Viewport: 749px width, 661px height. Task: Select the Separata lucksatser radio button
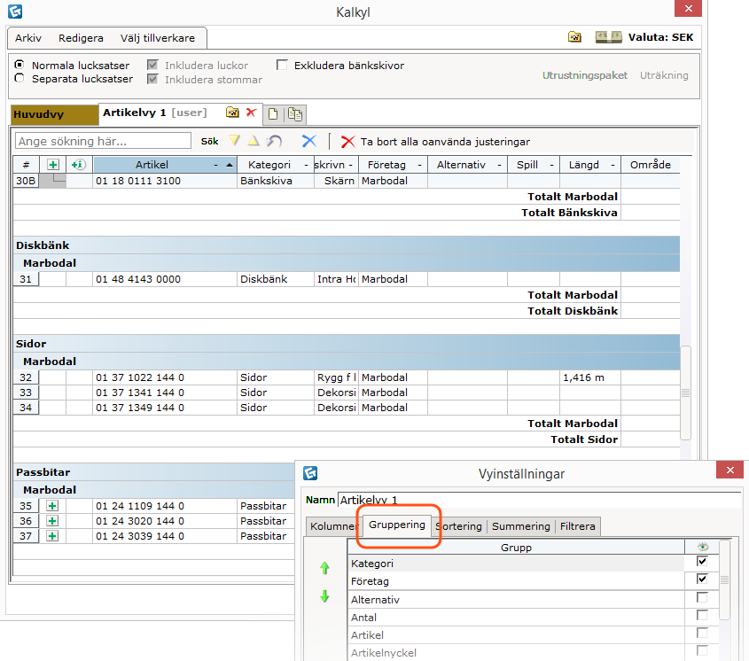20,78
